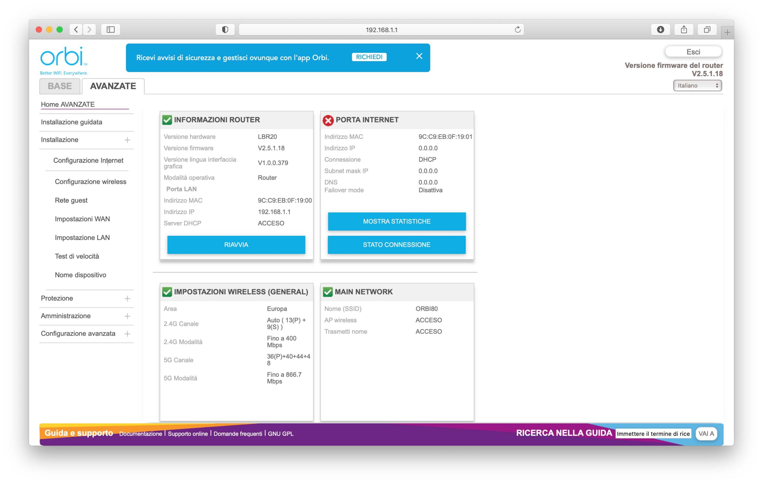Click the Safari back arrow icon
This screenshot has height=484, width=763.
76,30
